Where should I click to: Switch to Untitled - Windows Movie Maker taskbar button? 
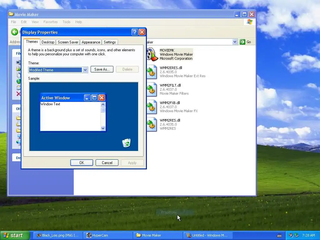[208, 235]
